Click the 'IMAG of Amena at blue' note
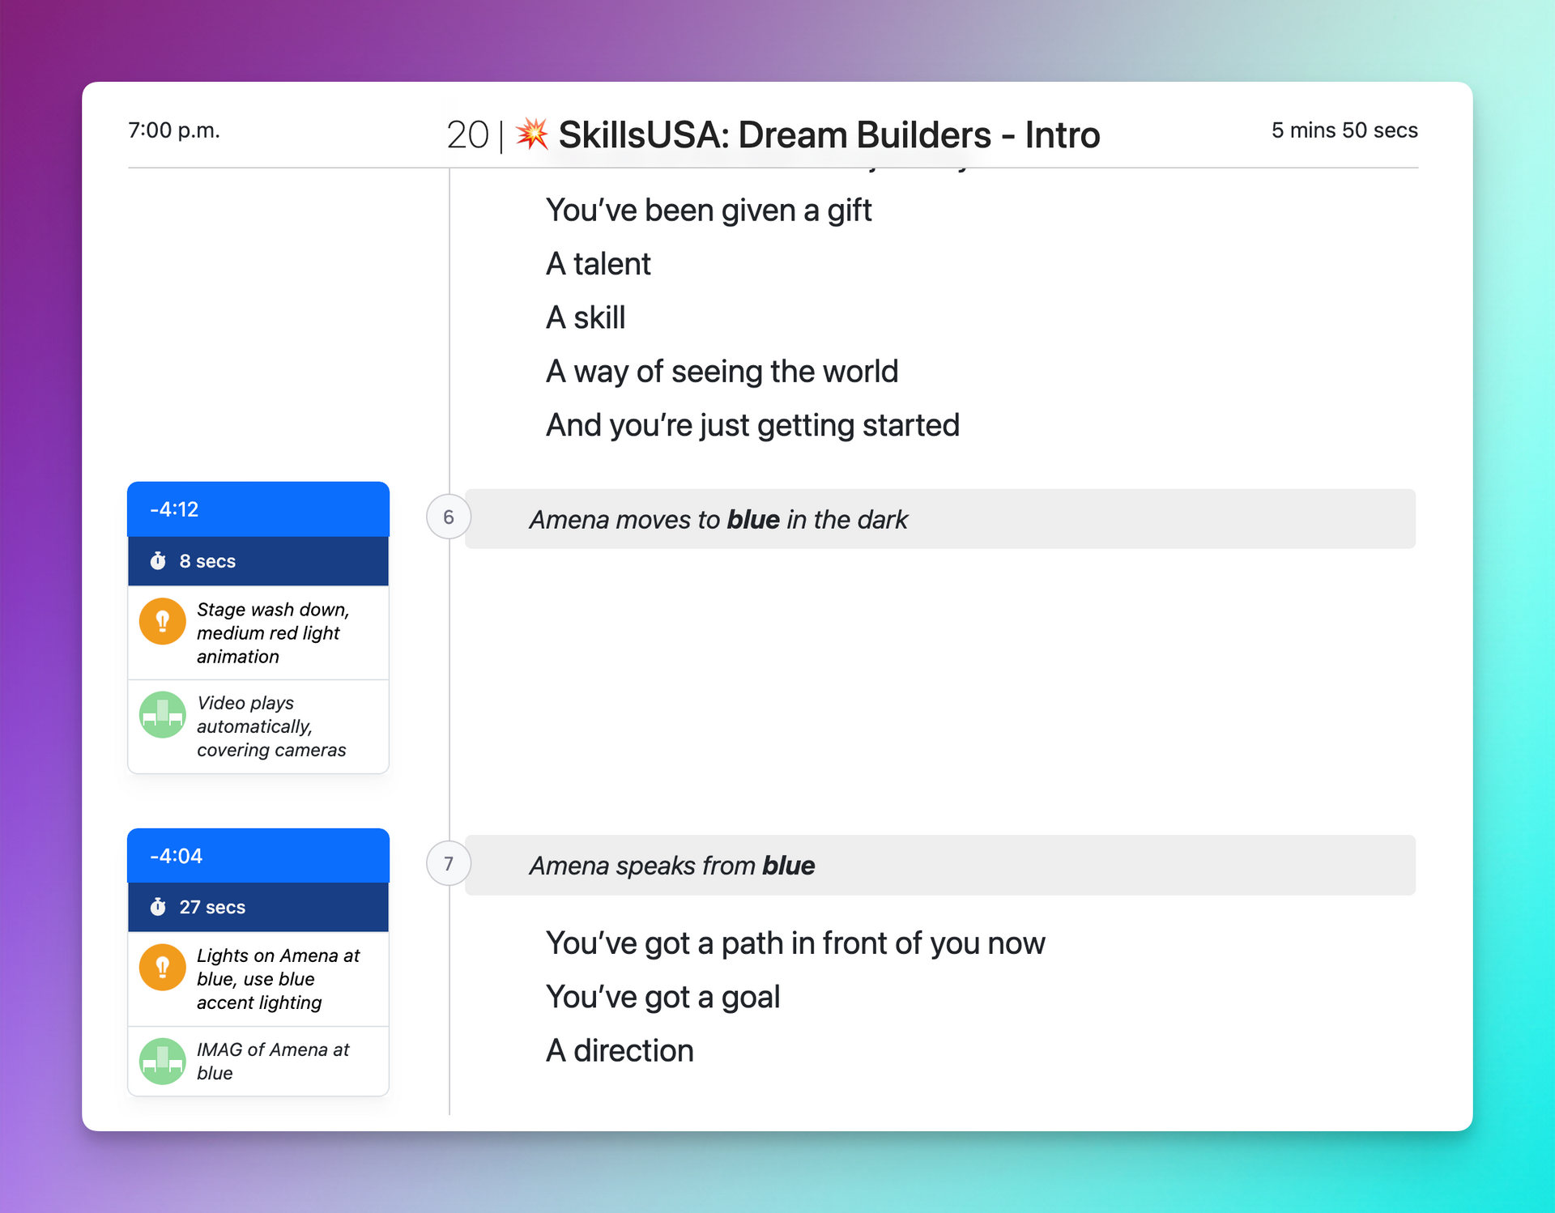 [273, 1061]
